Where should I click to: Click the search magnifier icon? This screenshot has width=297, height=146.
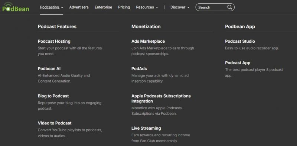(x=229, y=7)
